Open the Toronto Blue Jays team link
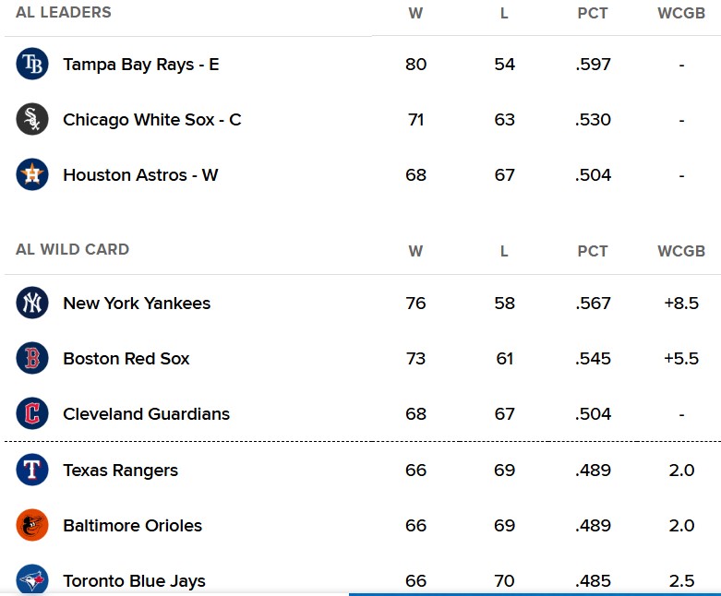The width and height of the screenshot is (721, 596). (134, 581)
